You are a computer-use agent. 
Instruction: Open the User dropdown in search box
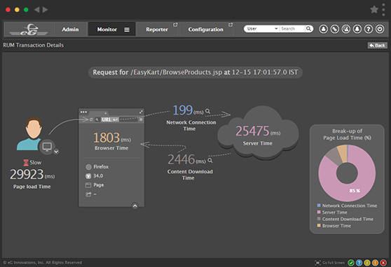(x=261, y=29)
